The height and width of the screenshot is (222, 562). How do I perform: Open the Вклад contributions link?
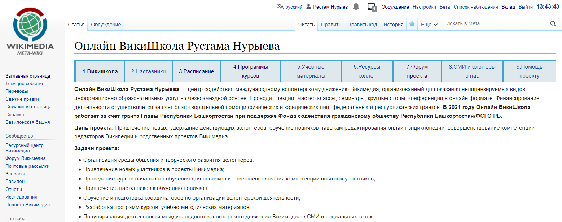click(x=508, y=7)
